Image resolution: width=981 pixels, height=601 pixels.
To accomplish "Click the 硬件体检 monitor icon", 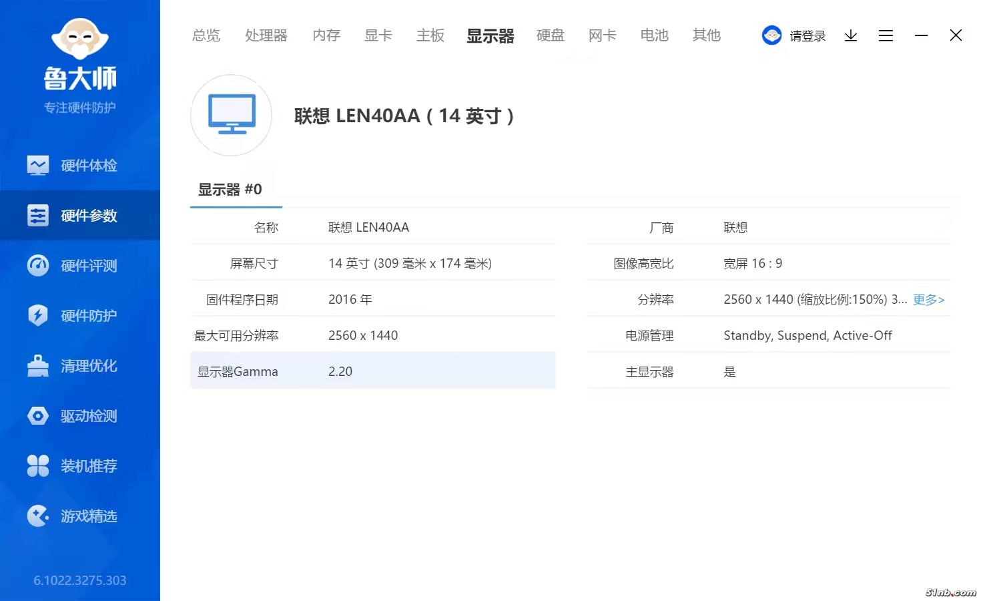I will tap(38, 165).
